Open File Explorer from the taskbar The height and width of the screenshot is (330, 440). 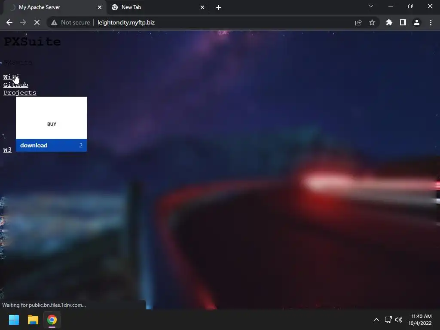pyautogui.click(x=33, y=320)
